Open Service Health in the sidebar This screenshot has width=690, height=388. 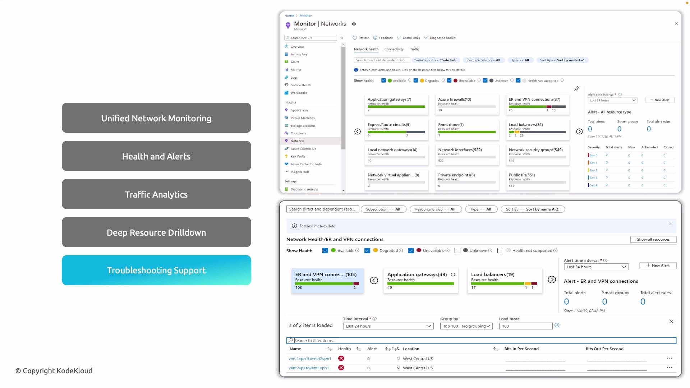pos(301,85)
